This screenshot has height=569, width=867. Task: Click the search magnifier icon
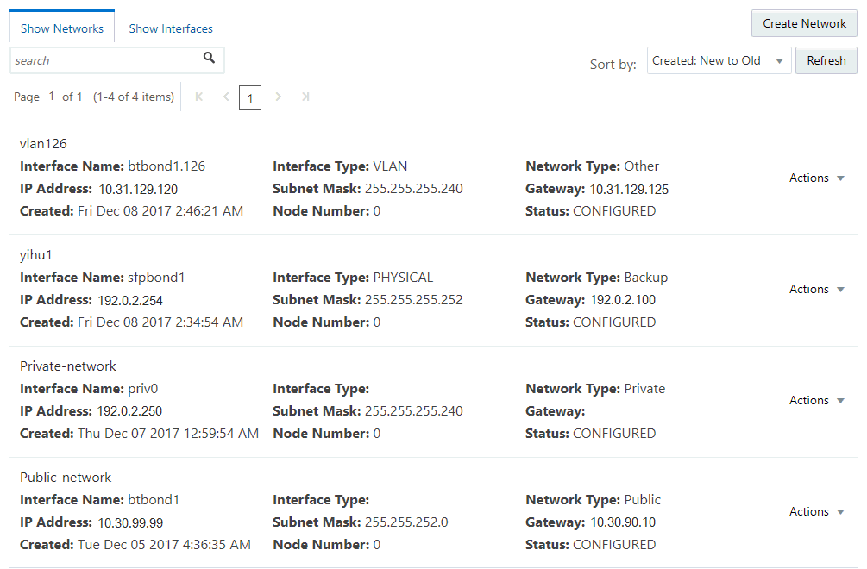click(x=209, y=59)
